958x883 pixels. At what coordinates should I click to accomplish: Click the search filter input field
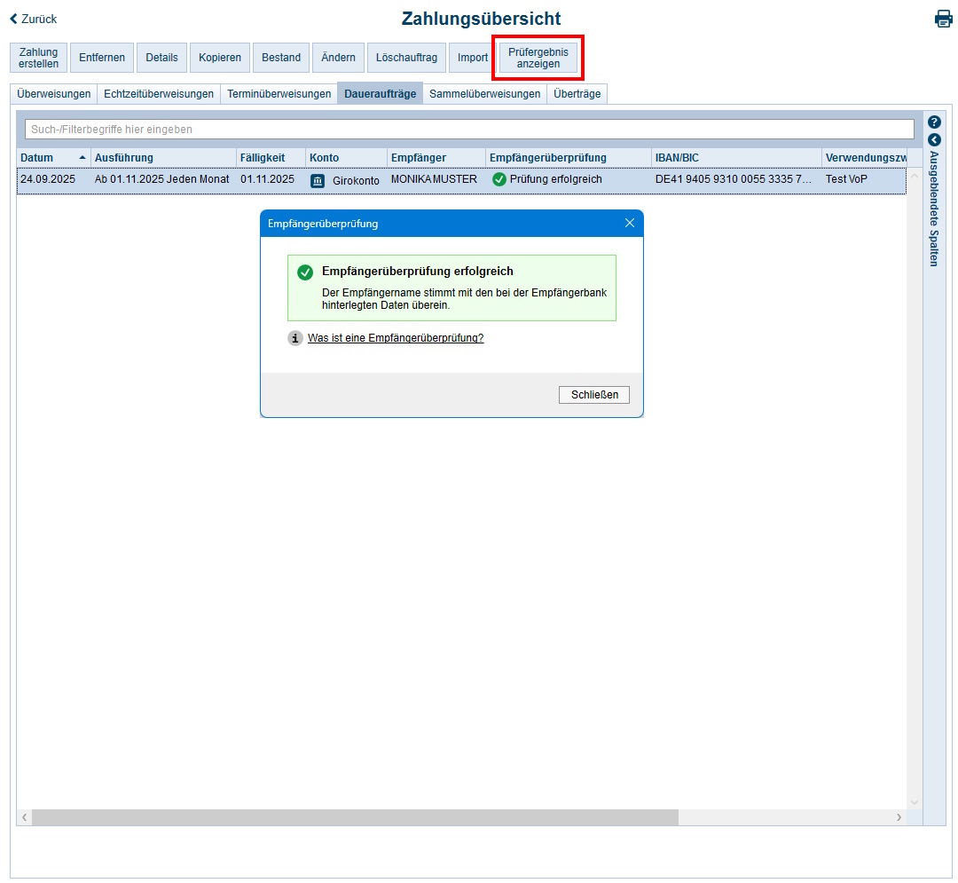pyautogui.click(x=469, y=130)
